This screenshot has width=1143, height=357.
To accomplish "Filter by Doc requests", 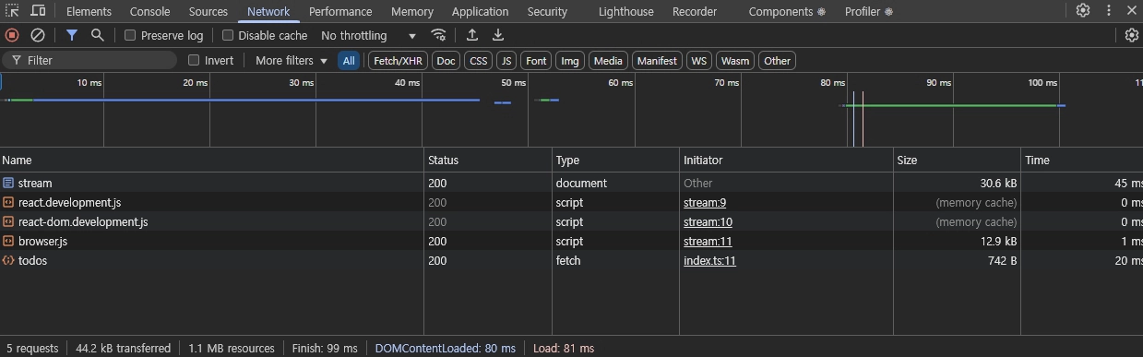I will [x=446, y=61].
